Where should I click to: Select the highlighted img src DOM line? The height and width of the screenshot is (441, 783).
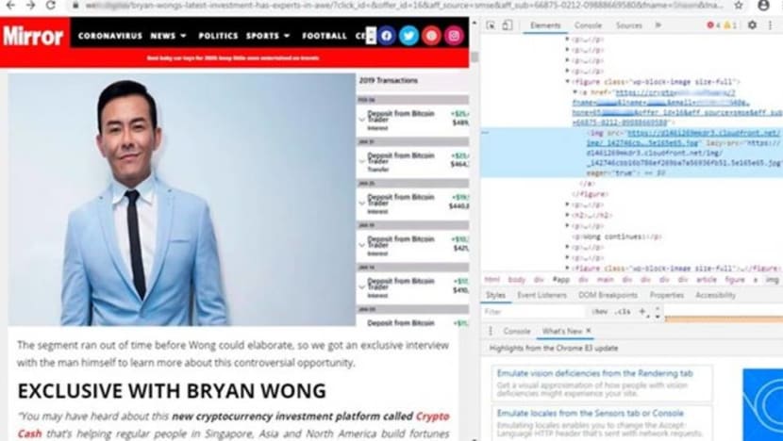(x=632, y=153)
